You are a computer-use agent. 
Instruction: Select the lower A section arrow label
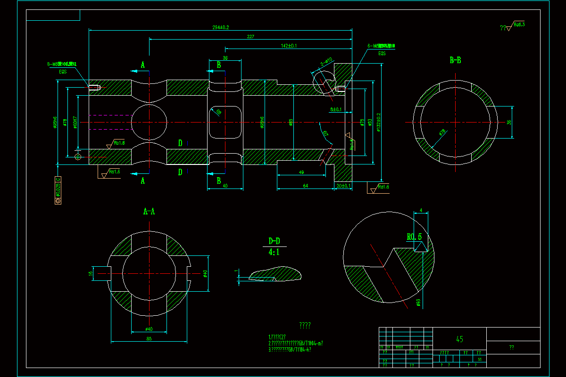[143, 180]
